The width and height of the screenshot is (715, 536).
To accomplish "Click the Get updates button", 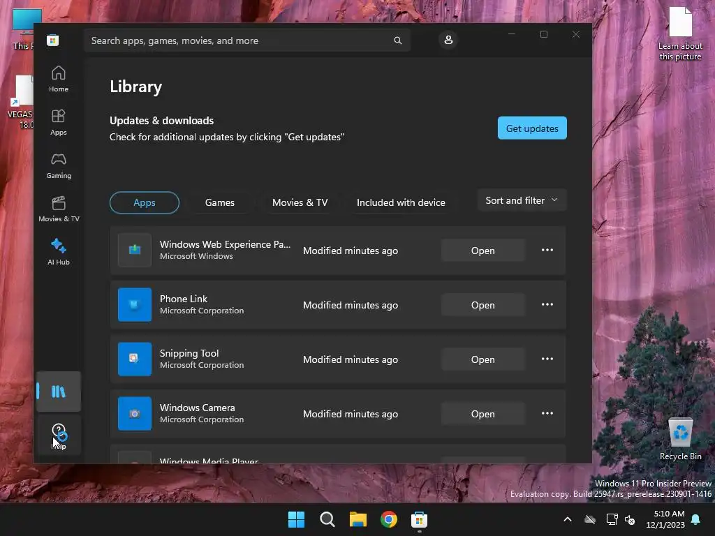I will (532, 128).
